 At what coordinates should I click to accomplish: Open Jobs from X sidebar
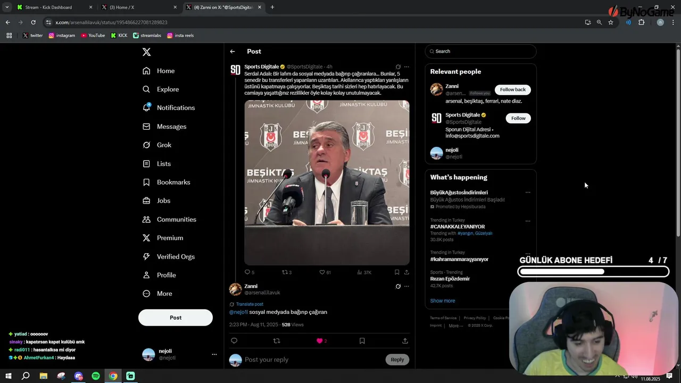tap(156, 201)
